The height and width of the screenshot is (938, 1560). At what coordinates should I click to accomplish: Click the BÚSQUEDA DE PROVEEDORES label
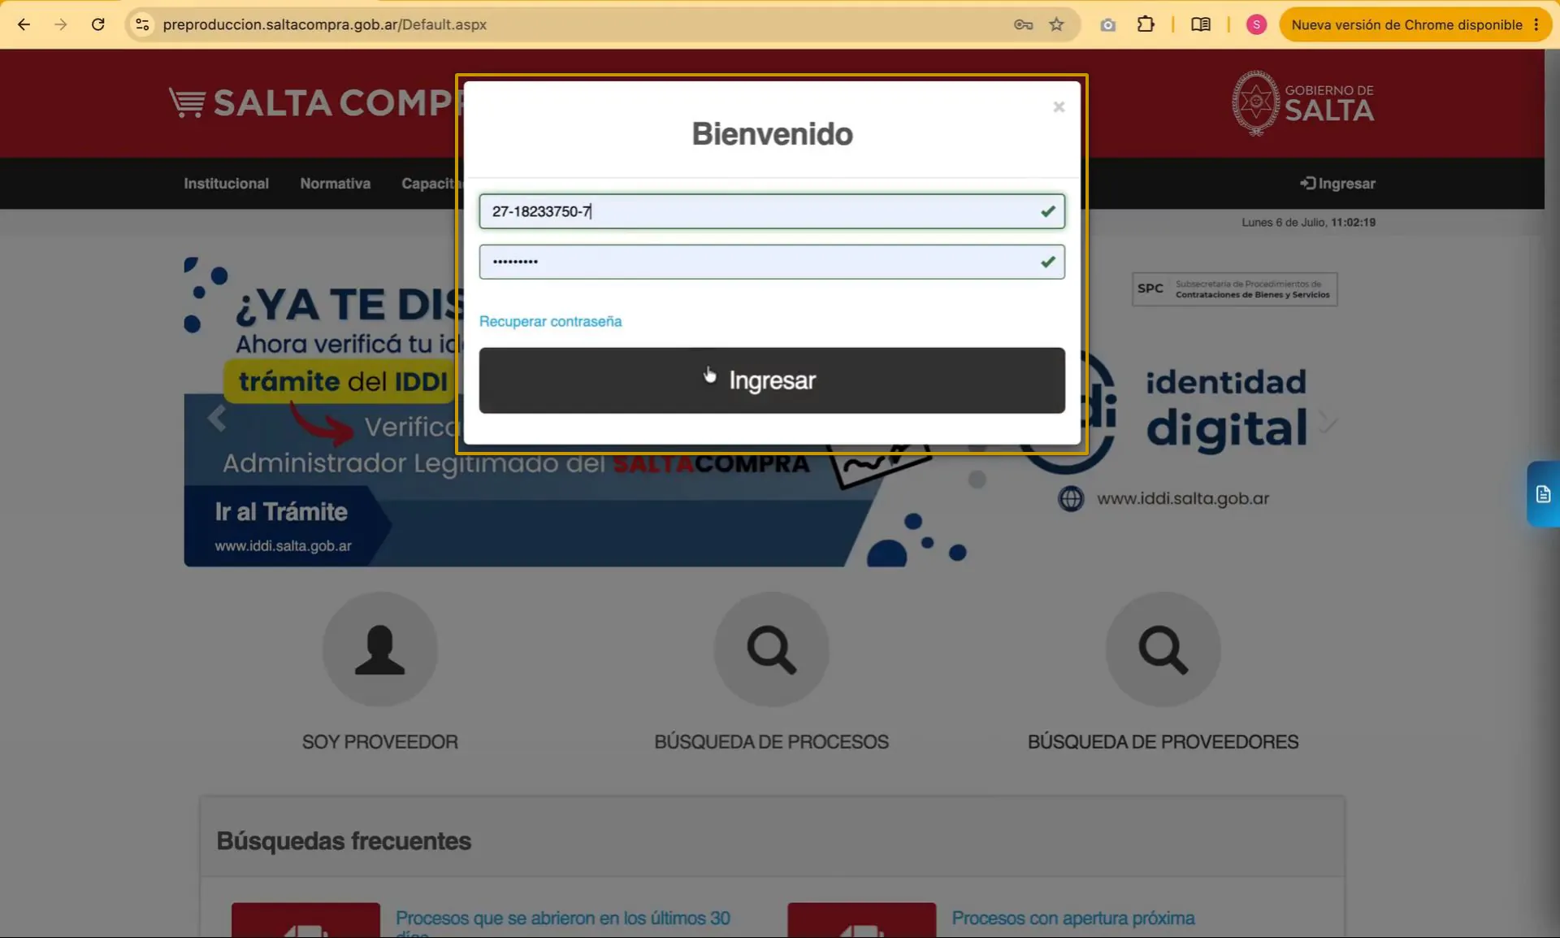pyautogui.click(x=1163, y=741)
